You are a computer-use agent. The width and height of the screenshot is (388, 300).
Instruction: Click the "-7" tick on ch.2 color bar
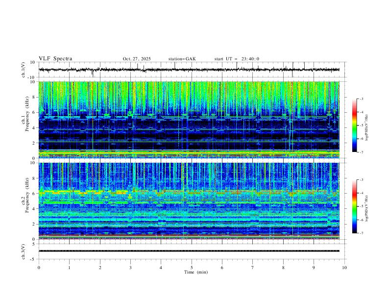pyautogui.click(x=362, y=233)
